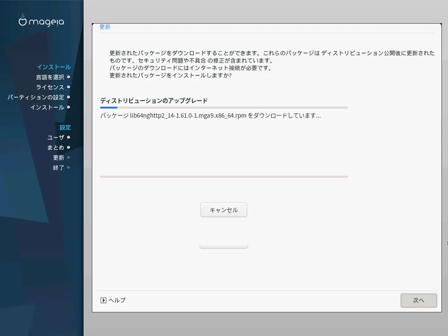This screenshot has width=448, height=336.
Task: Click the ヘルプ label text
Action: [117, 300]
